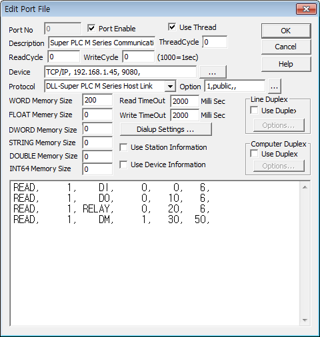320x337 pixels.
Task: Click the Protocol label
Action: point(22,87)
